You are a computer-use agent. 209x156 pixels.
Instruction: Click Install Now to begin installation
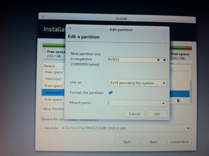(179, 142)
